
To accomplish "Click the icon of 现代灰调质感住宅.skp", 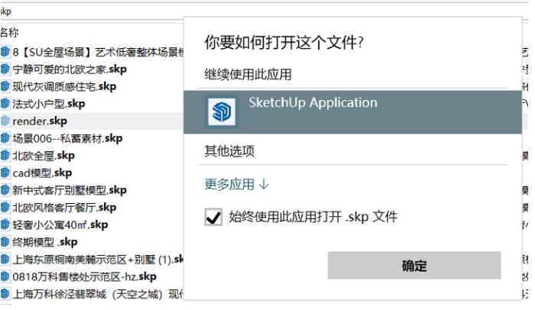I will (5, 86).
